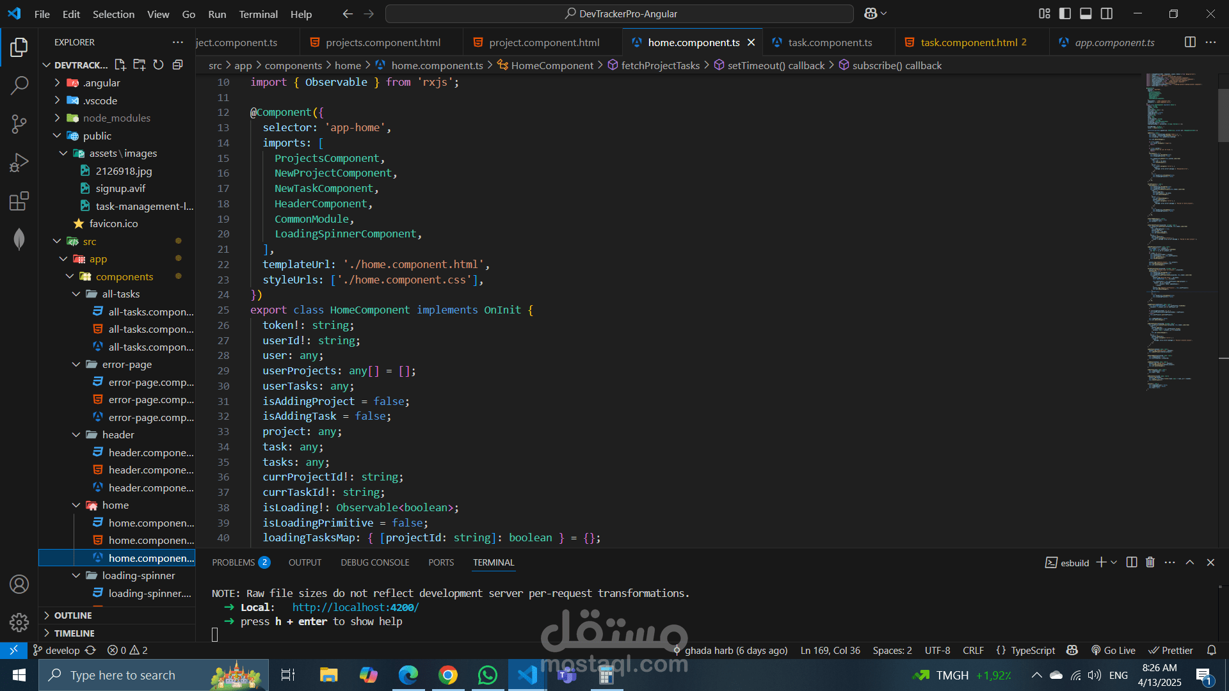1229x691 pixels.
Task: Click Go Live in the status bar
Action: pos(1113,650)
